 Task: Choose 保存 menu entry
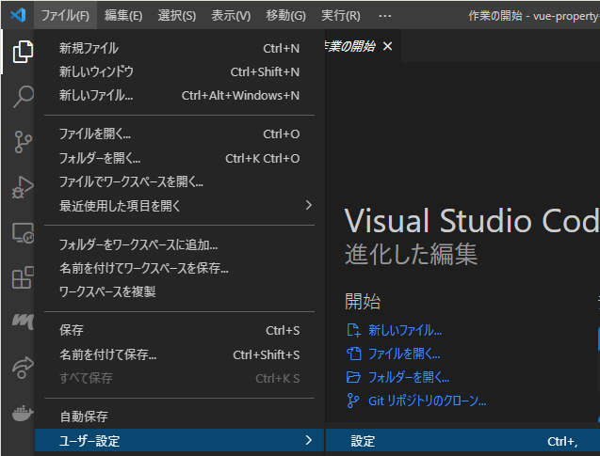[180, 330]
